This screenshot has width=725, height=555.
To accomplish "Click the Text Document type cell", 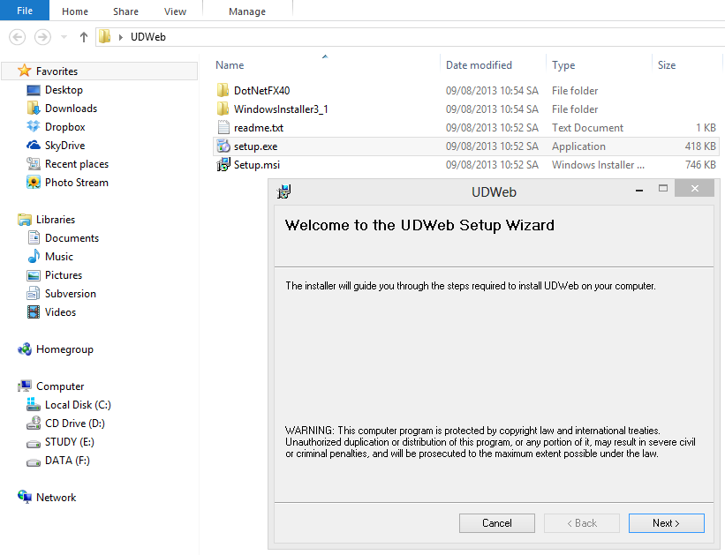I will 587,128.
